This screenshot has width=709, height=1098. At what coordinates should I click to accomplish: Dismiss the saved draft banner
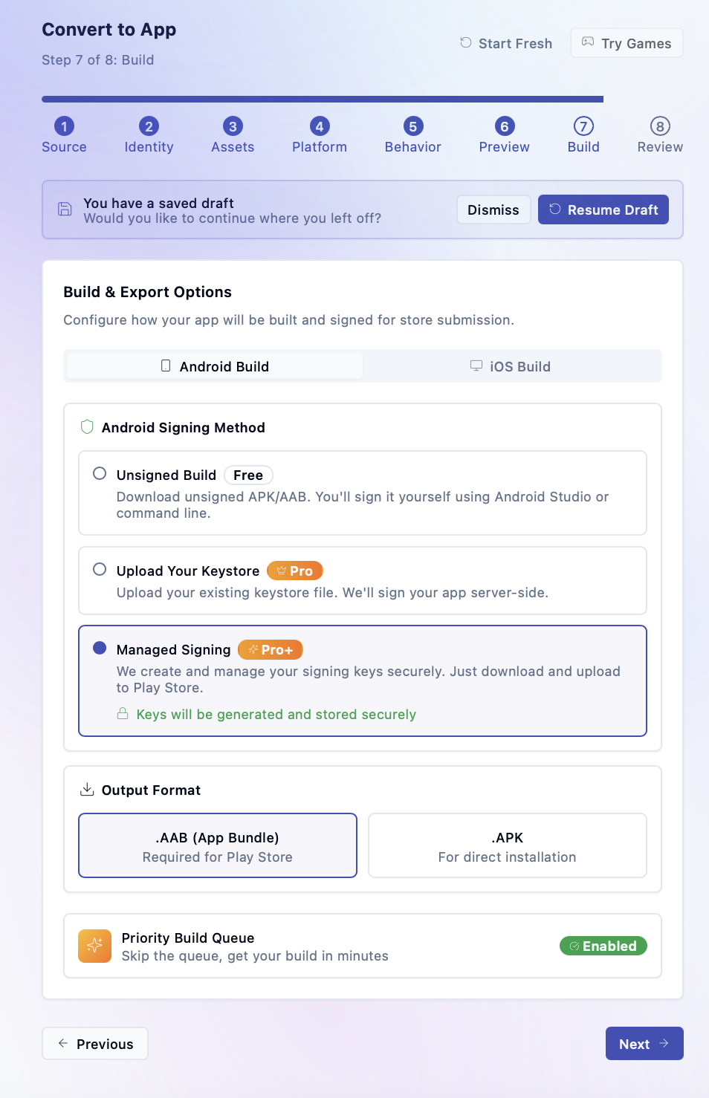click(493, 209)
